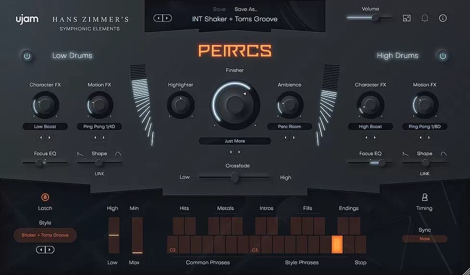Select previous preset arrow at top
Image resolution: width=470 pixels, height=275 pixels.
click(x=158, y=18)
